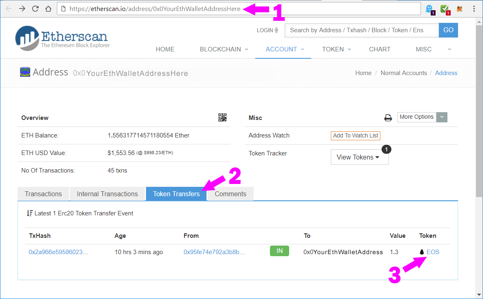
Task: Go to the browser home icon
Action: 48,9
